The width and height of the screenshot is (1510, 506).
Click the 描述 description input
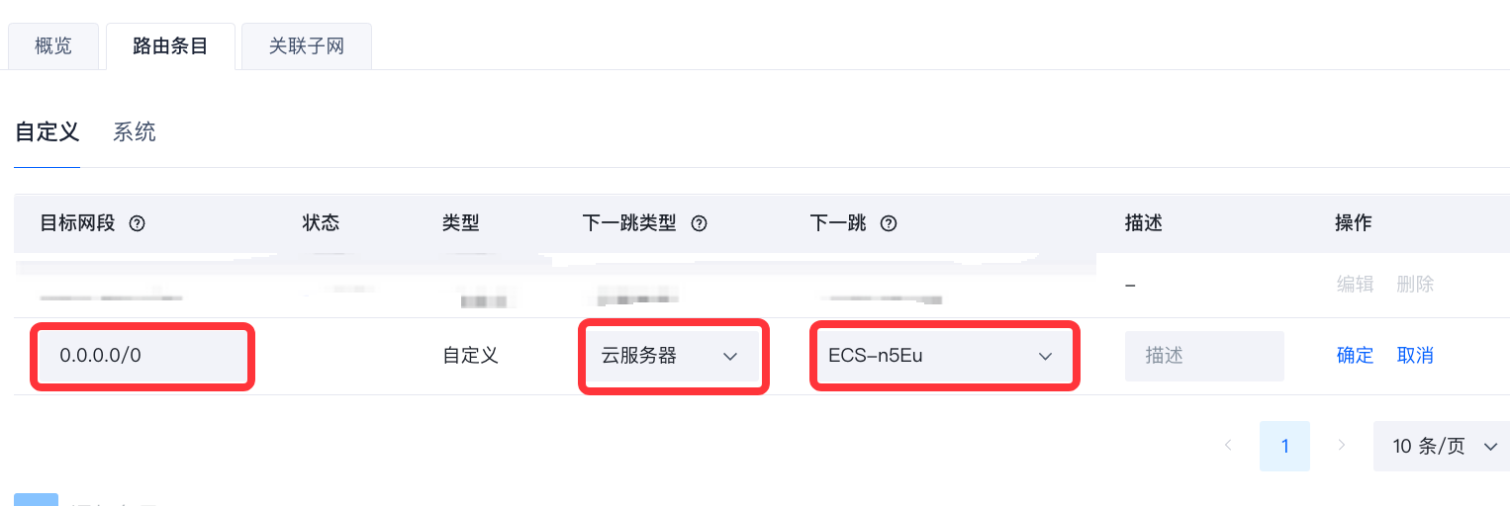tap(1204, 356)
